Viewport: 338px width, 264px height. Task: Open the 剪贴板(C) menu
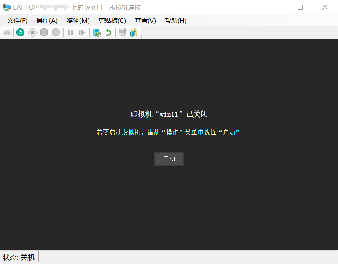tap(112, 21)
